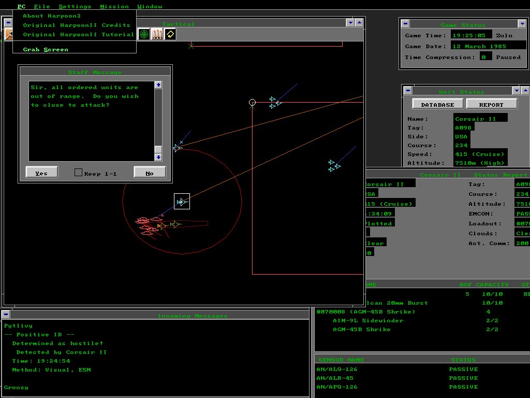Toggle the Keep 1-1 checkbox
The height and width of the screenshot is (398, 530).
[x=78, y=172]
